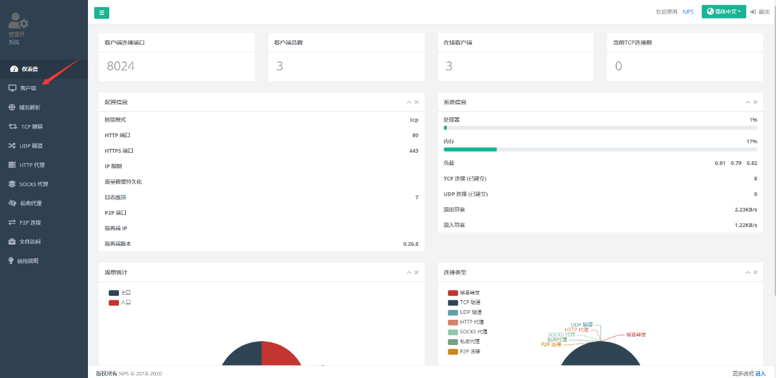Close the 配置信息 panel

tap(416, 102)
